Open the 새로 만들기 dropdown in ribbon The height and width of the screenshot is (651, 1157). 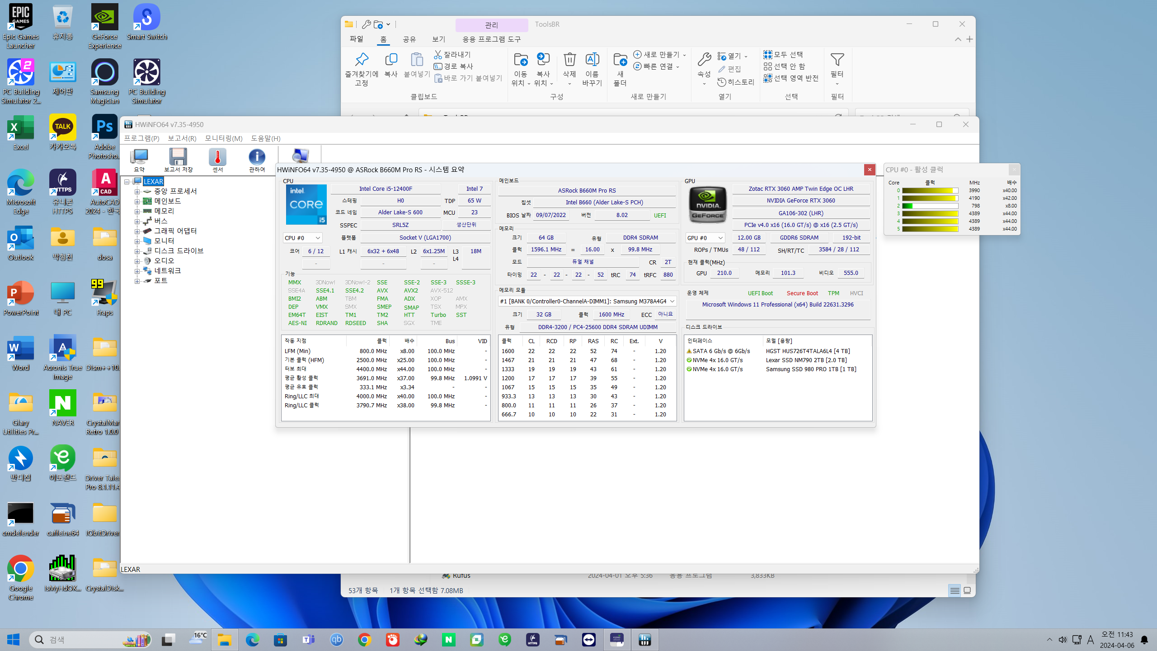point(659,54)
